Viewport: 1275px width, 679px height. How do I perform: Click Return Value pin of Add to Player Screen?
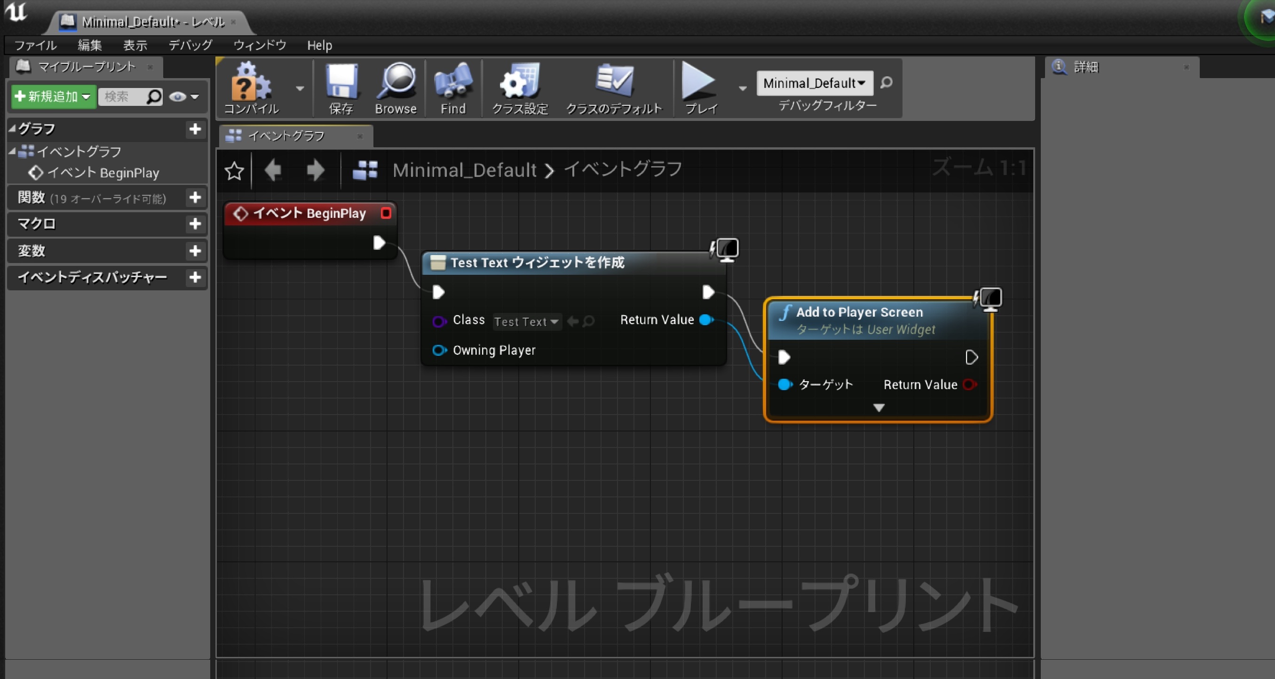(970, 385)
